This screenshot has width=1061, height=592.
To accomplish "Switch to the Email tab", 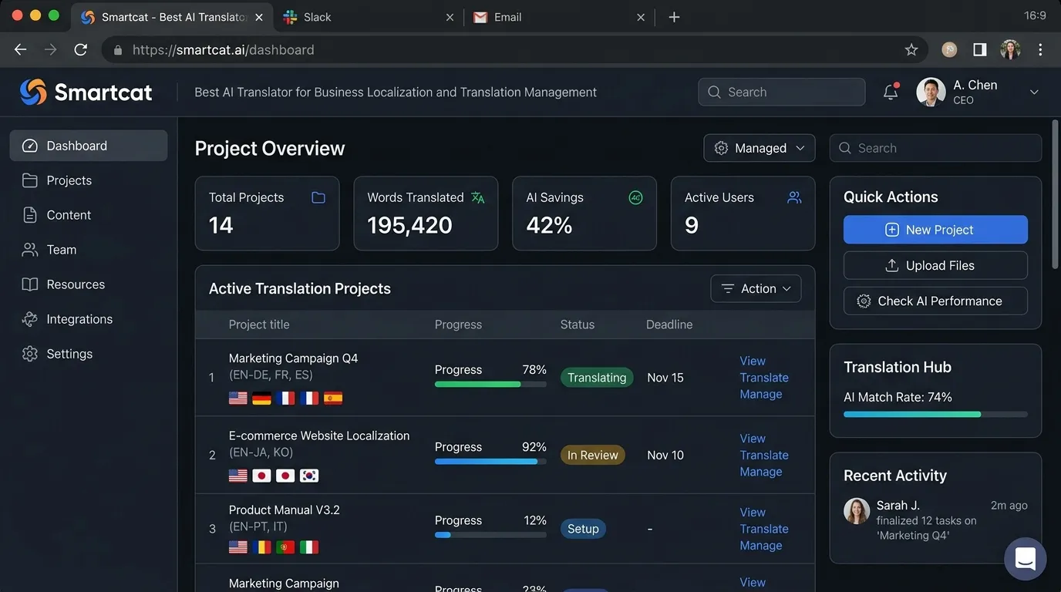I will (558, 17).
